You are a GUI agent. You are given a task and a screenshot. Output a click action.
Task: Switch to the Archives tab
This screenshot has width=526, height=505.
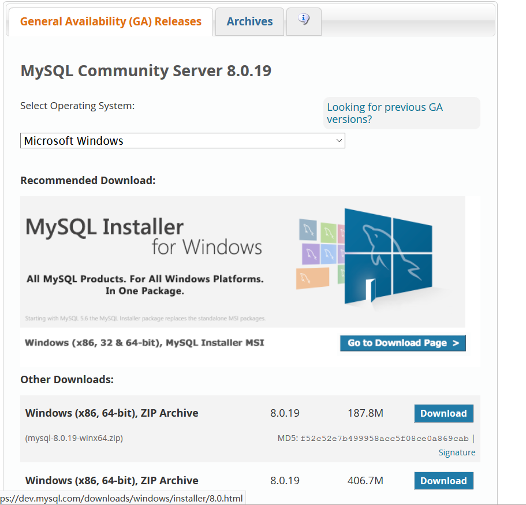(249, 21)
